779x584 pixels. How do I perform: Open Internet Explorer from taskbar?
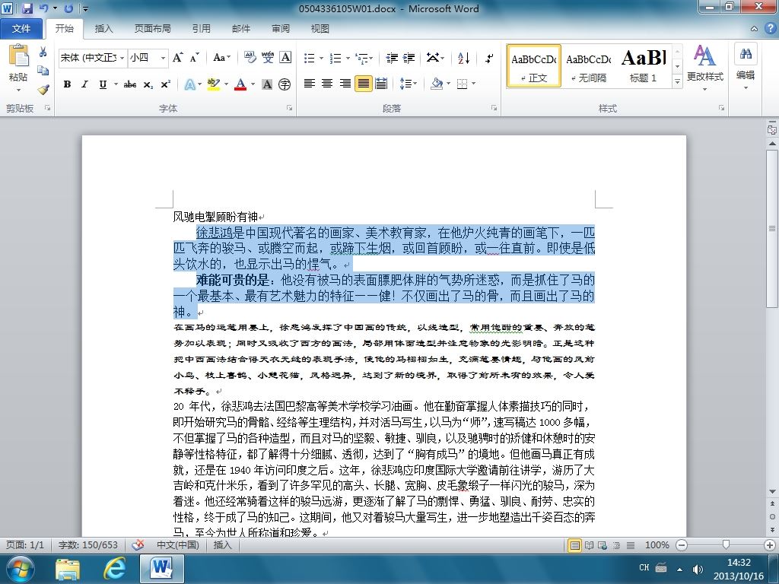pyautogui.click(x=115, y=568)
